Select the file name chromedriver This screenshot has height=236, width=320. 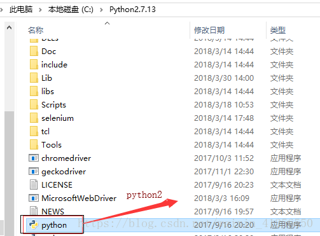point(66,158)
